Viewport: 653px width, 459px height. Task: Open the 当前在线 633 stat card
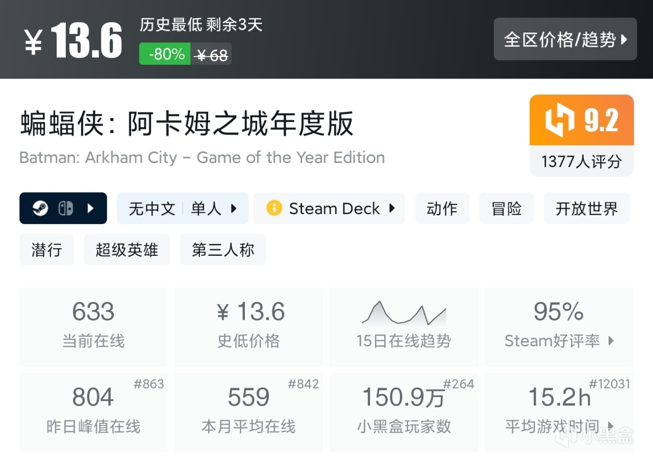click(93, 327)
